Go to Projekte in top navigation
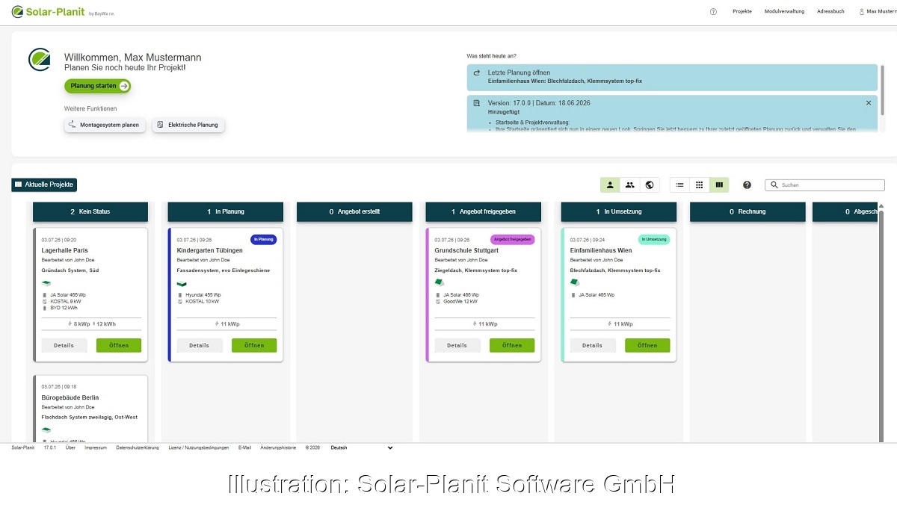 point(742,12)
